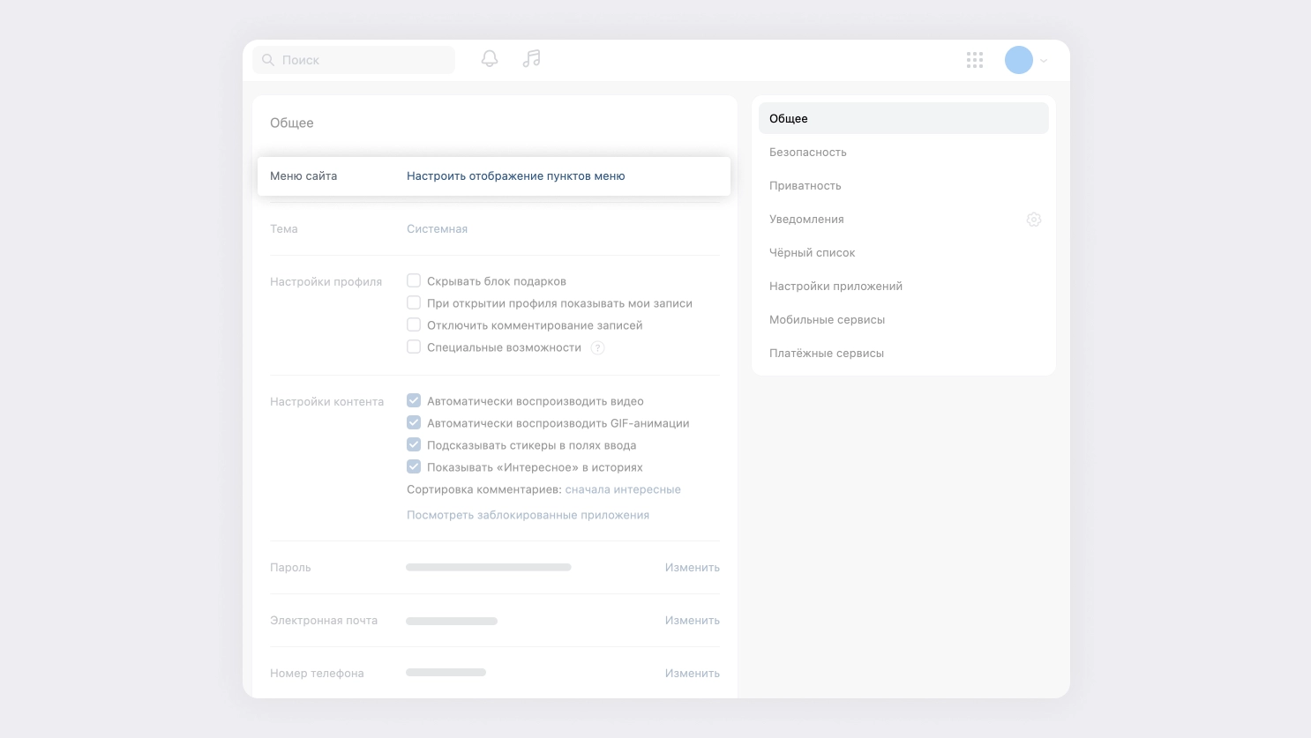The height and width of the screenshot is (738, 1311).
Task: Click the Номер телефона label
Action: click(317, 674)
